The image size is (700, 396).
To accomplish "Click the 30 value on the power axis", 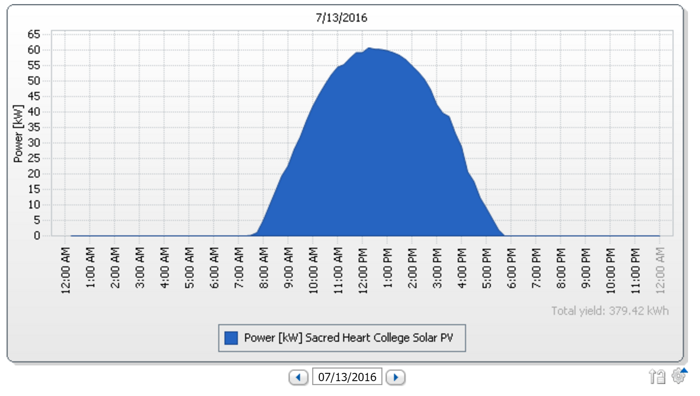I will [34, 143].
